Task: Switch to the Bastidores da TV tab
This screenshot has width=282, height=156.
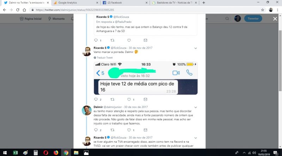Action: [x=174, y=3]
